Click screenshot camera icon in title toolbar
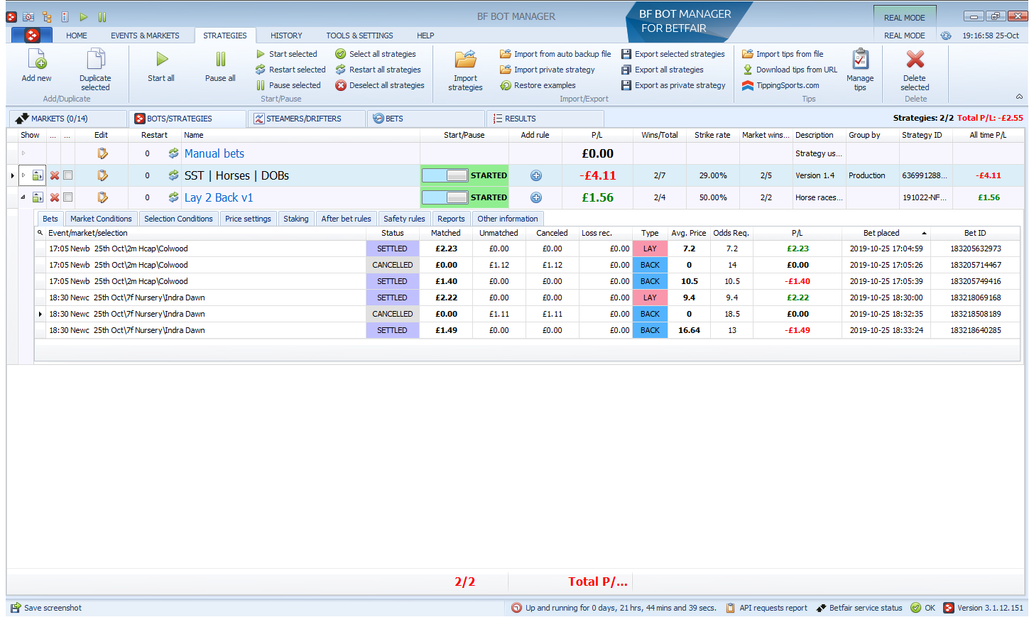 coord(28,16)
